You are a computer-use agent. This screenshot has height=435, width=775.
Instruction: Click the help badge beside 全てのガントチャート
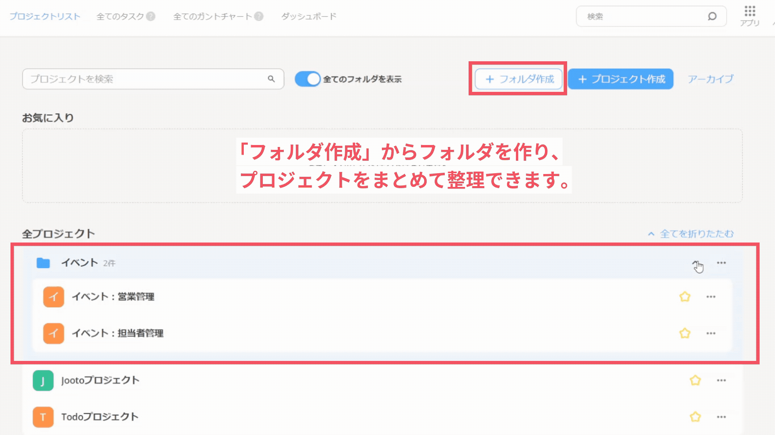259,17
